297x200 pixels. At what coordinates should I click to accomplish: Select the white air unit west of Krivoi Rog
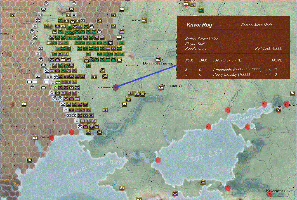point(94,77)
